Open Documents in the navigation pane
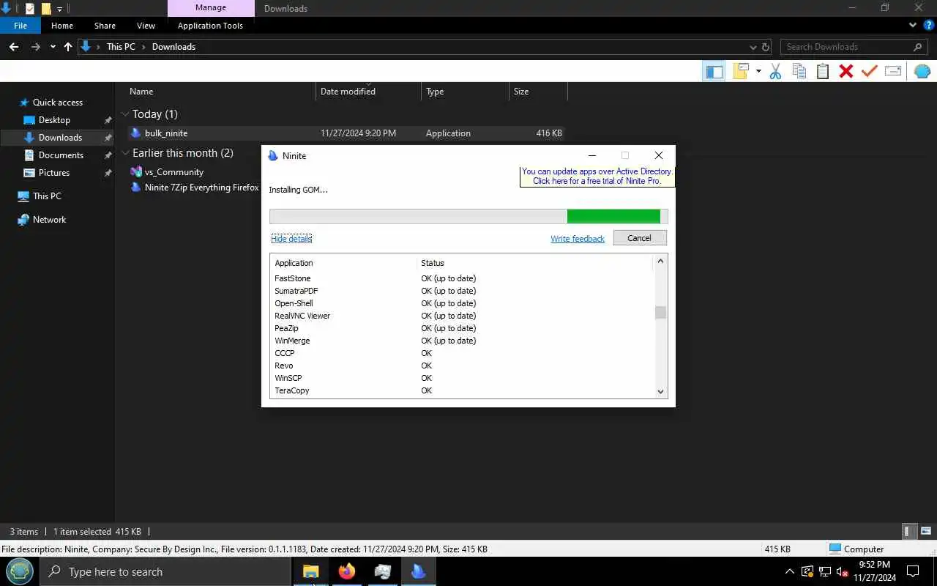 (x=61, y=155)
